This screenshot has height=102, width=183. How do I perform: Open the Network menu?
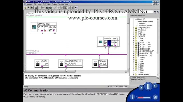pos(29,4)
